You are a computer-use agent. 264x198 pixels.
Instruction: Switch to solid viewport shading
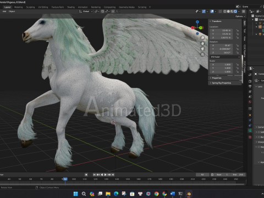[x=228, y=12]
